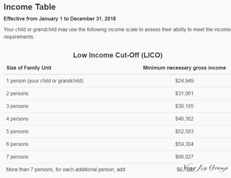Click the Minimum necessary gross income header
The image size is (231, 178).
pyautogui.click(x=184, y=68)
